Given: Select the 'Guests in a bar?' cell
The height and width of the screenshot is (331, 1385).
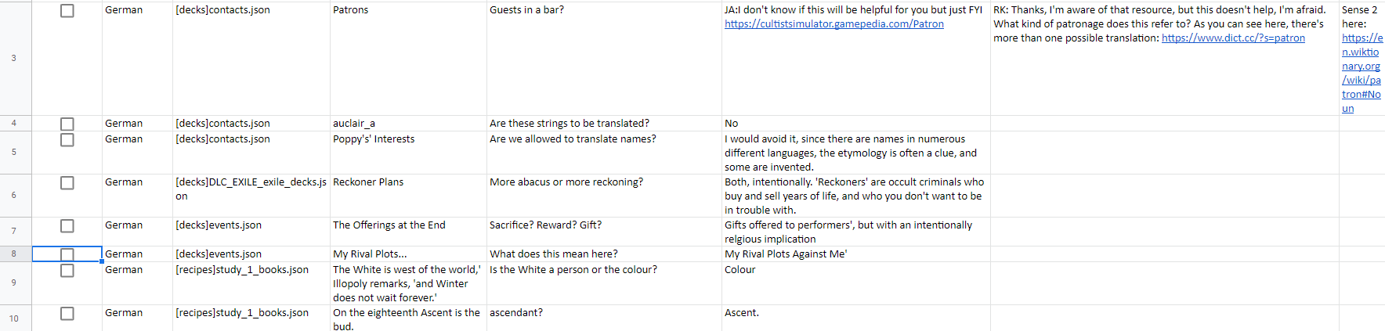Looking at the screenshot, I should pos(604,58).
